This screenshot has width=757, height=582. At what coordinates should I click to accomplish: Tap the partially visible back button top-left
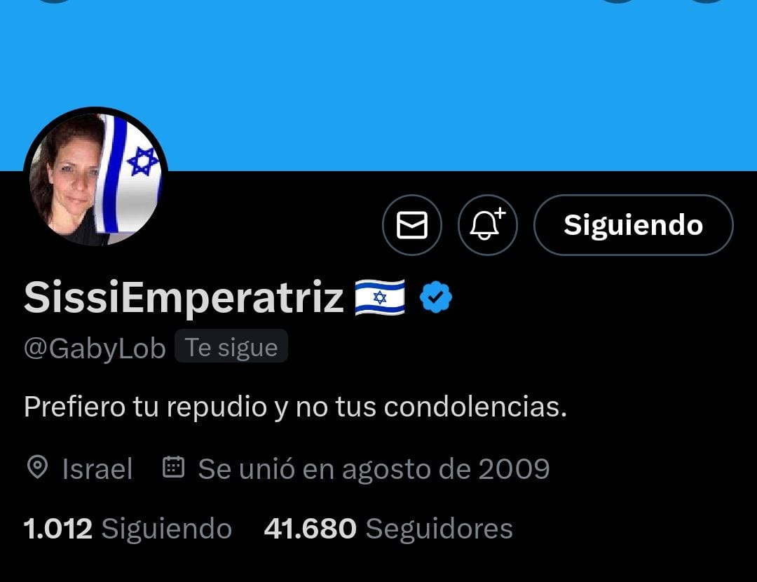click(x=54, y=1)
